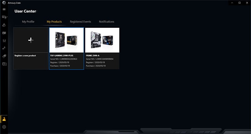
Task: Open the News icon in sidebar
Action: (4, 64)
